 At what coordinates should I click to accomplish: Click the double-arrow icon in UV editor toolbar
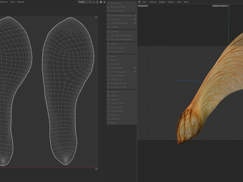104,2
